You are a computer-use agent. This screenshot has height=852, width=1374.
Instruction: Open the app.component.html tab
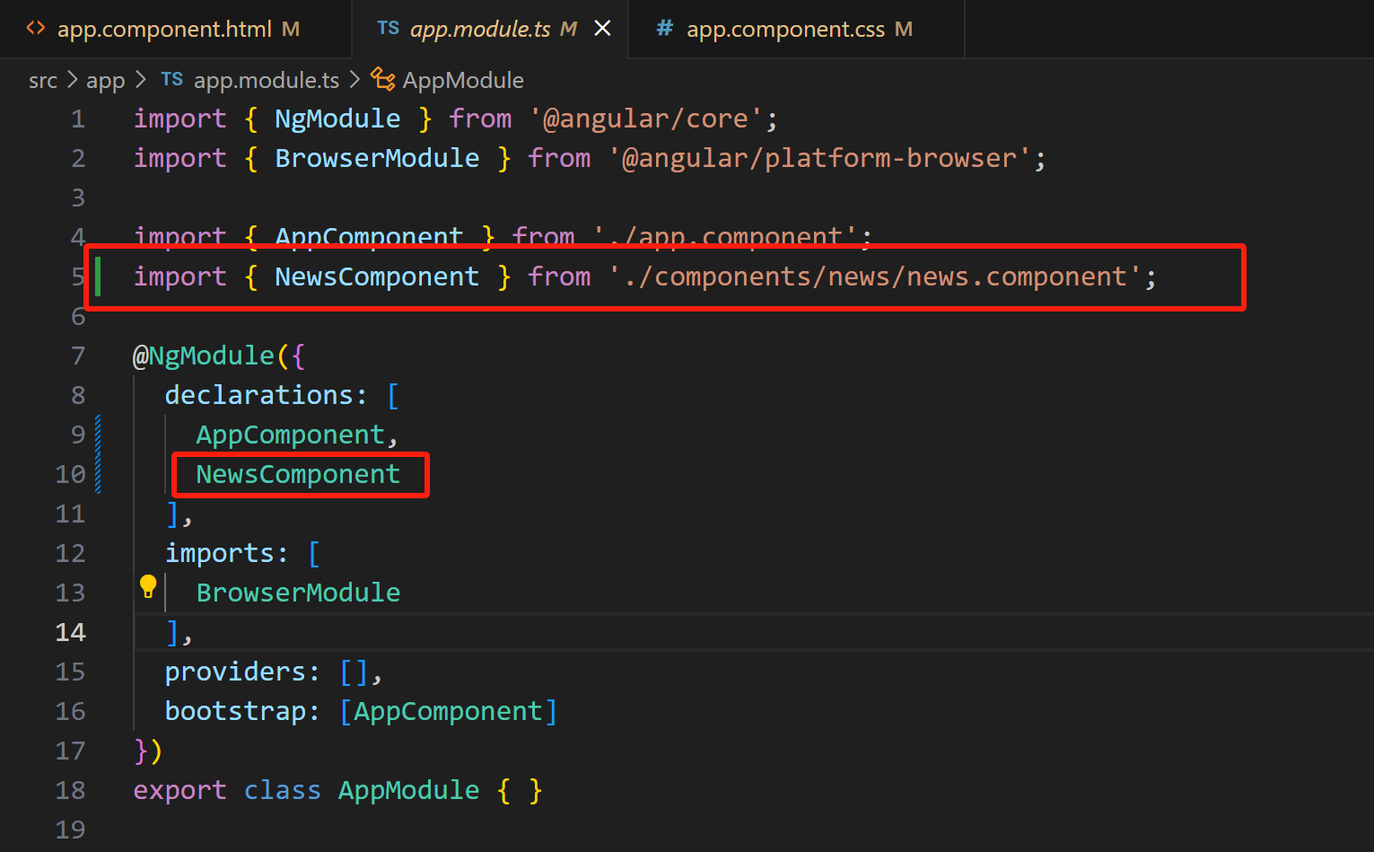(164, 29)
